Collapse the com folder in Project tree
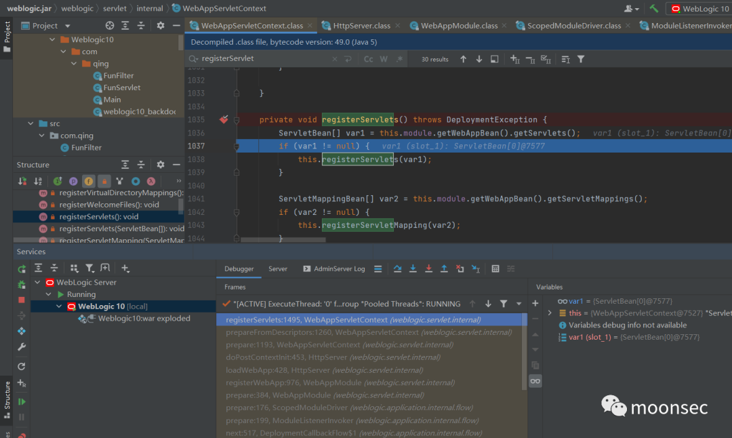This screenshot has height=438, width=732. coord(64,52)
